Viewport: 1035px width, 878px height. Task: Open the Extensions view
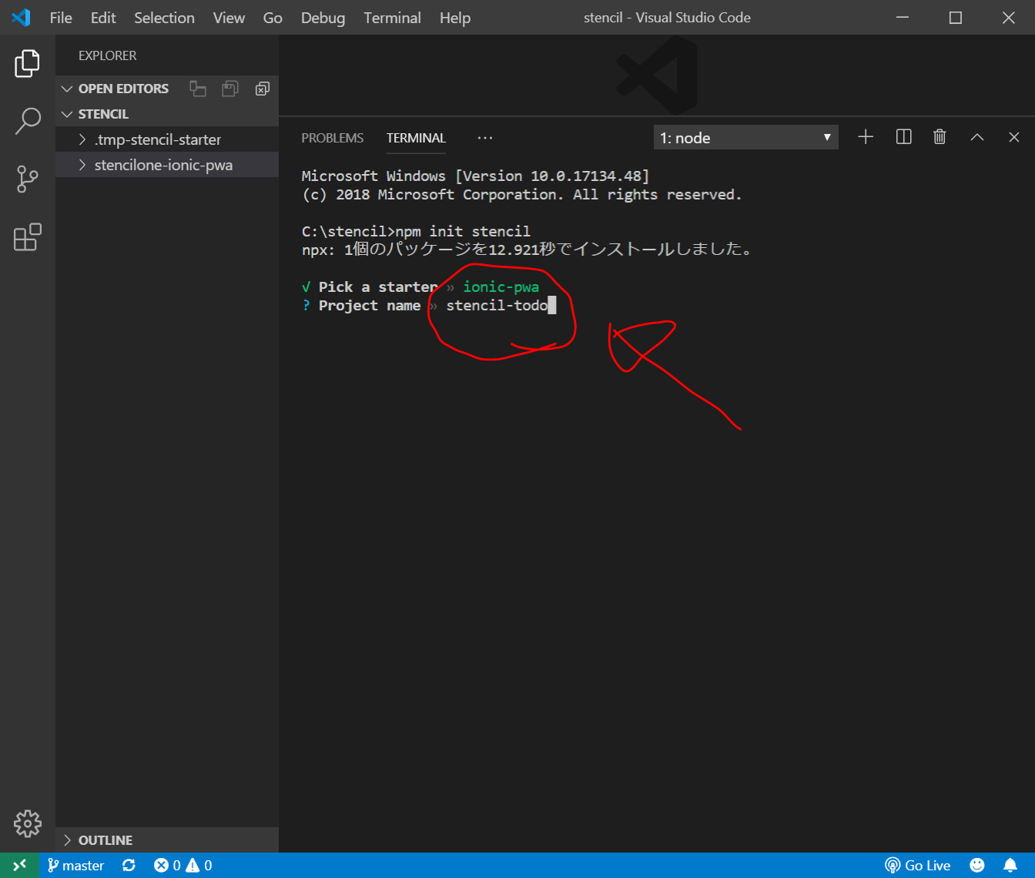(x=27, y=237)
